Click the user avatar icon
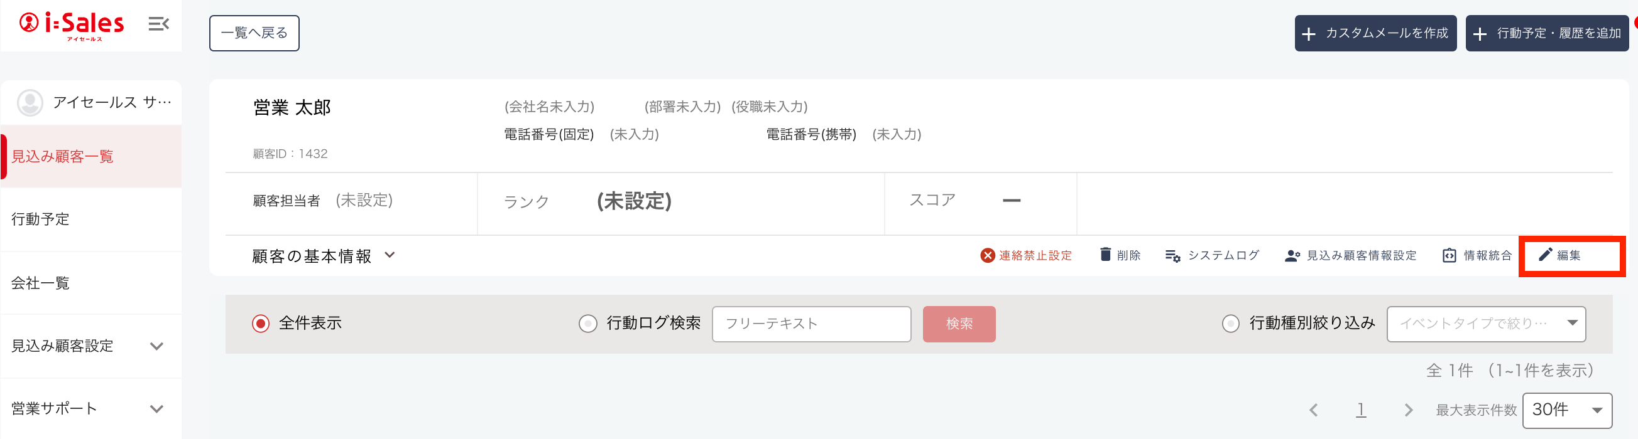 (x=30, y=103)
